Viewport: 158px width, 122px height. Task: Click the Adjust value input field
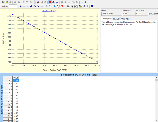tap(13, 6)
